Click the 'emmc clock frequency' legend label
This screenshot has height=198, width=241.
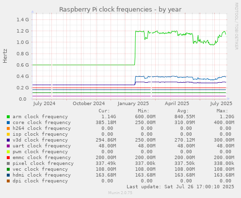coord(42,158)
